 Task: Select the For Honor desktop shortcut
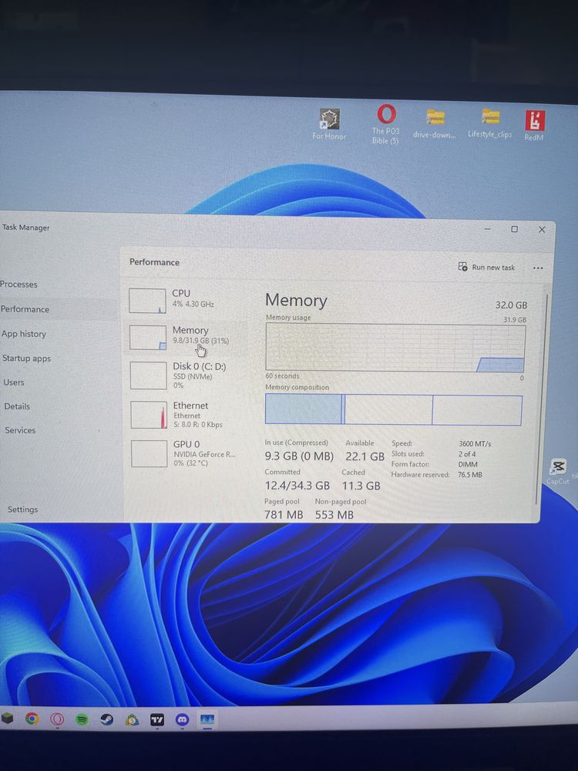(x=329, y=124)
